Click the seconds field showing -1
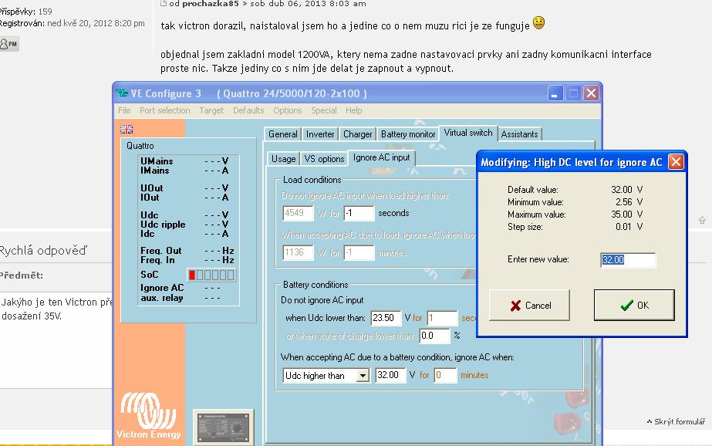712x446 pixels. [x=359, y=213]
